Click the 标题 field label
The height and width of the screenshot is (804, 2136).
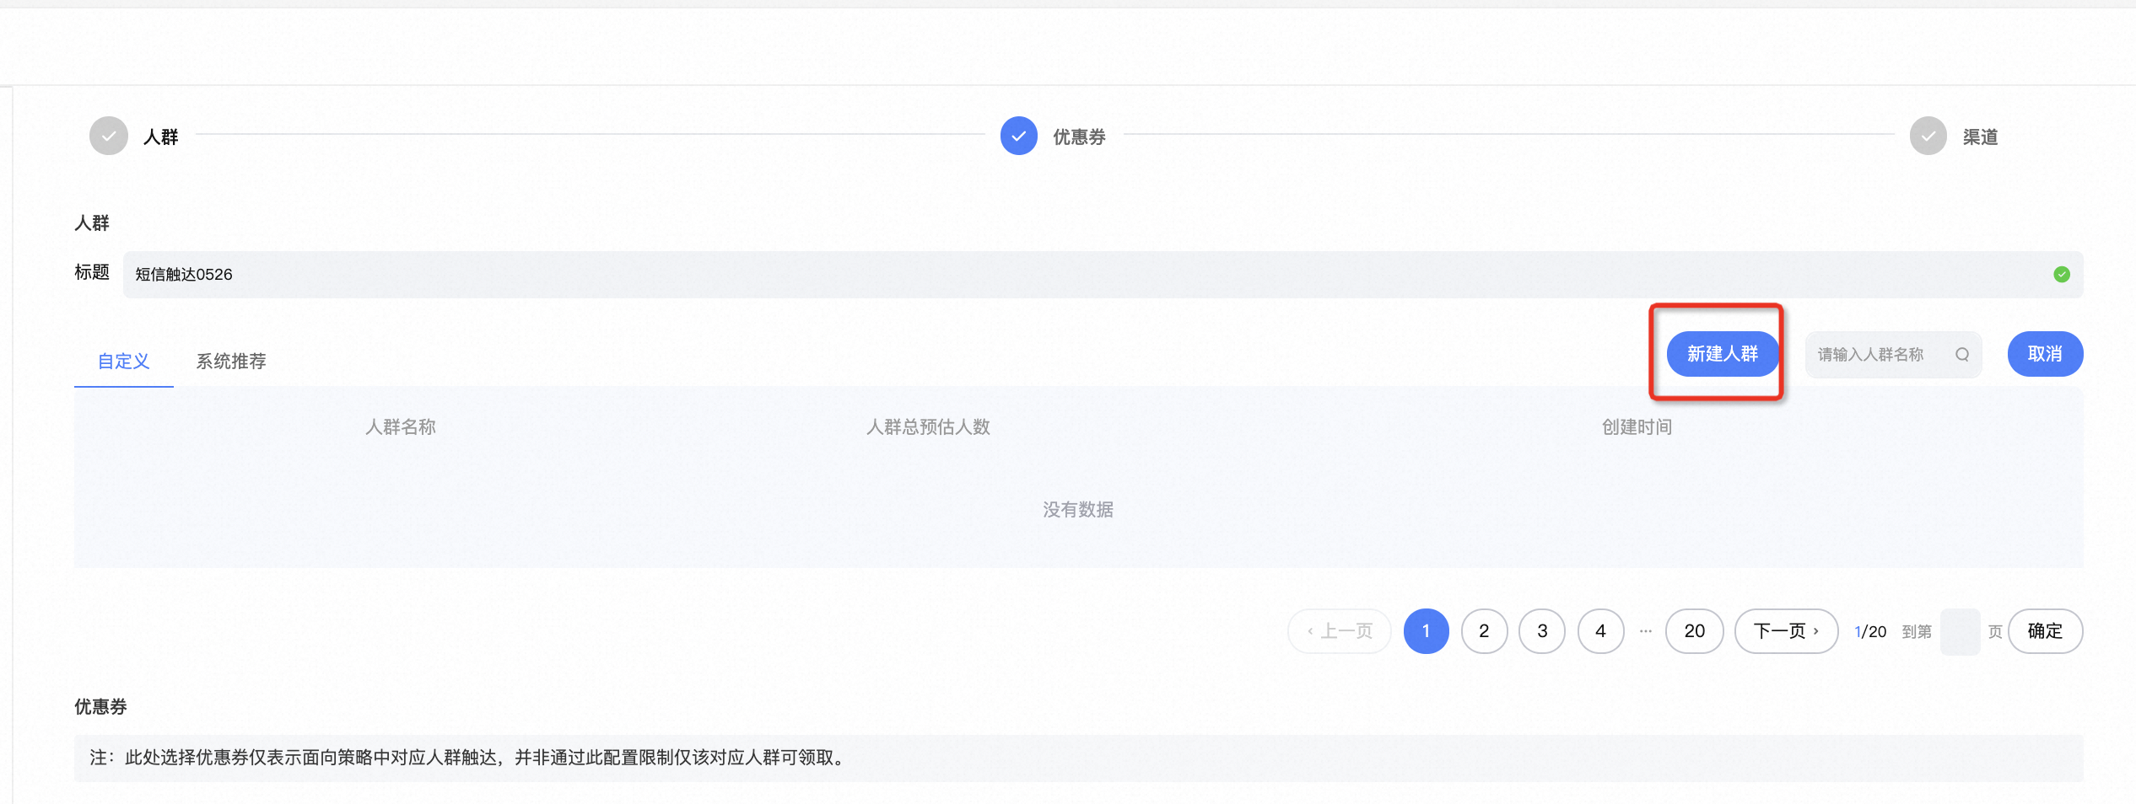point(92,272)
